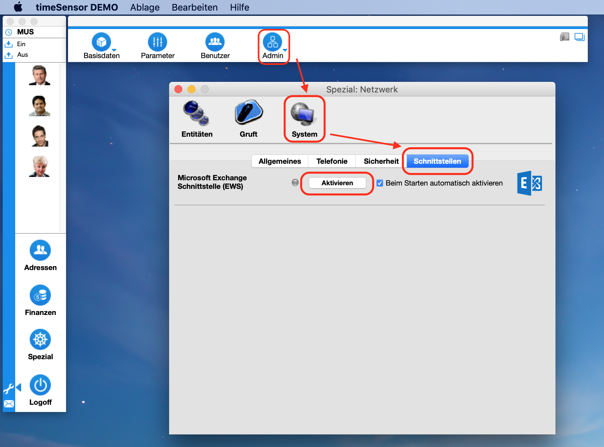Expand the Basisdaten dropdown arrow
This screenshot has width=604, height=447.
(114, 50)
